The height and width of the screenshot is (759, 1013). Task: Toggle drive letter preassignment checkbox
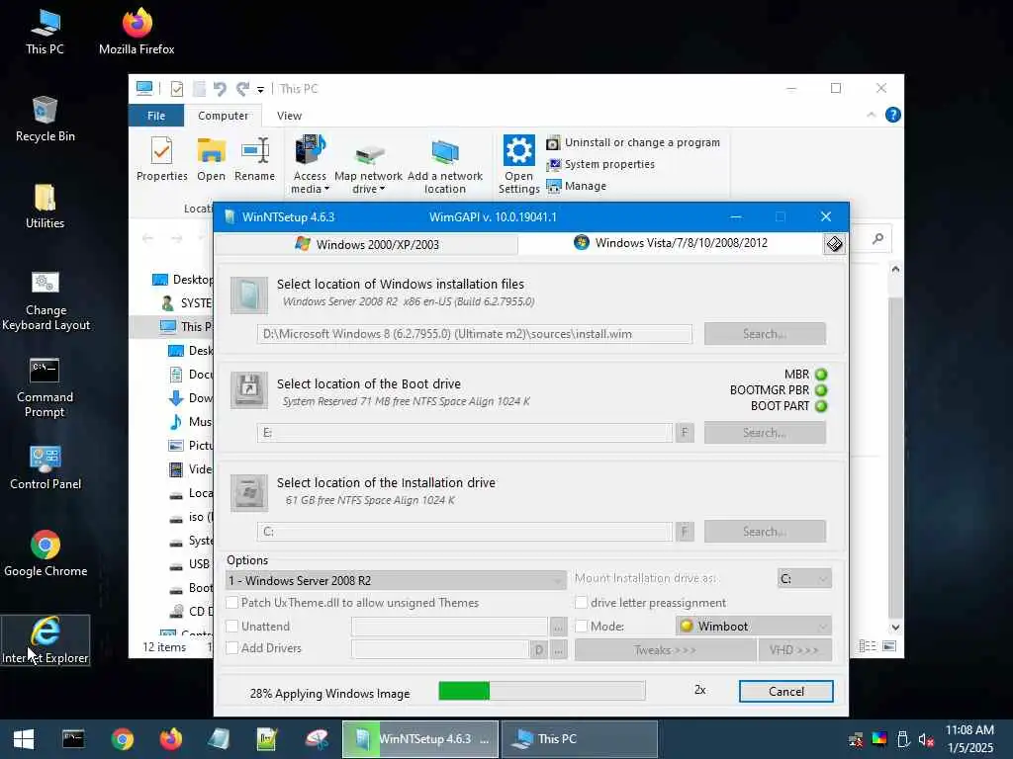(x=581, y=602)
